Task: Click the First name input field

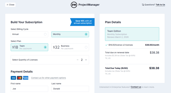Action: (x=29, y=89)
